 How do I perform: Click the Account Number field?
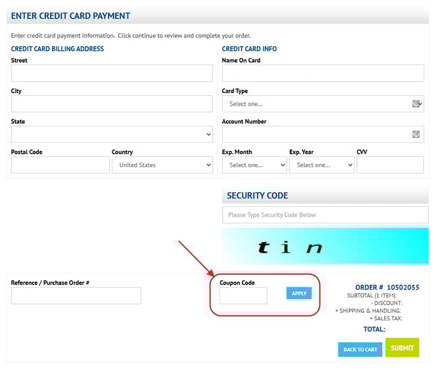pos(316,135)
